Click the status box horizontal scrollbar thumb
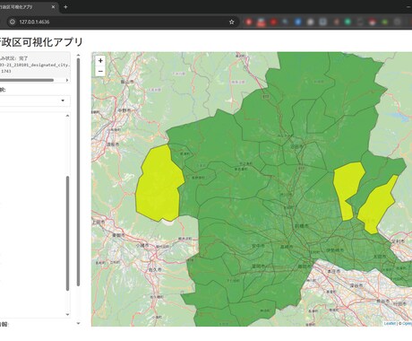The height and width of the screenshot is (341, 412). pos(27,80)
